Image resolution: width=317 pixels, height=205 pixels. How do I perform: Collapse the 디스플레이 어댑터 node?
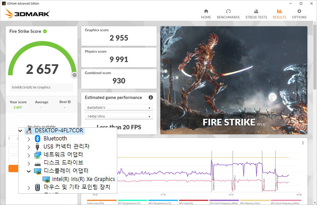pos(29,171)
